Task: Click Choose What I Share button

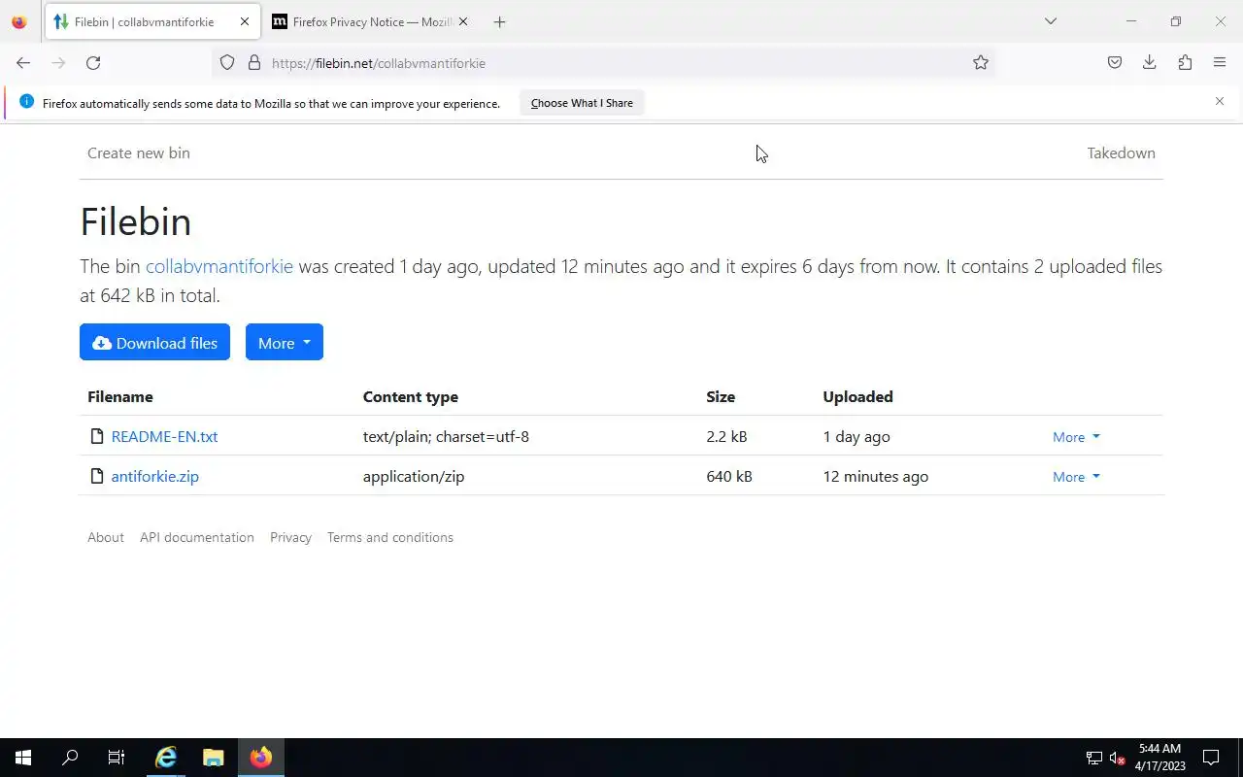Action: tap(582, 103)
